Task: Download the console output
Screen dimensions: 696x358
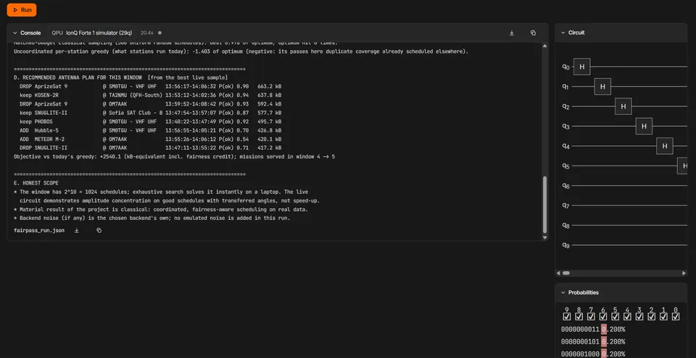Action: point(511,33)
